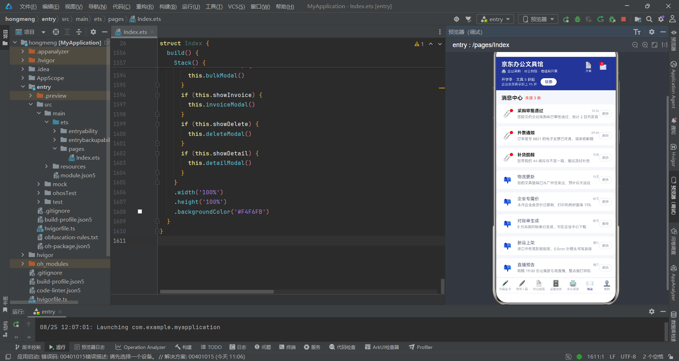Open the 运行(U) menu
The width and height of the screenshot is (679, 361).
click(191, 6)
